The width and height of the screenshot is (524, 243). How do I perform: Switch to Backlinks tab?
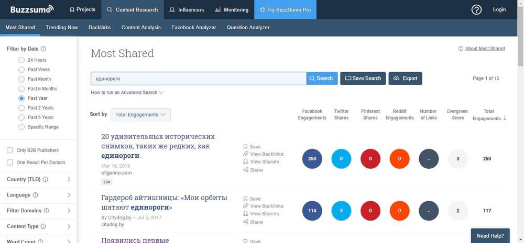click(x=100, y=27)
